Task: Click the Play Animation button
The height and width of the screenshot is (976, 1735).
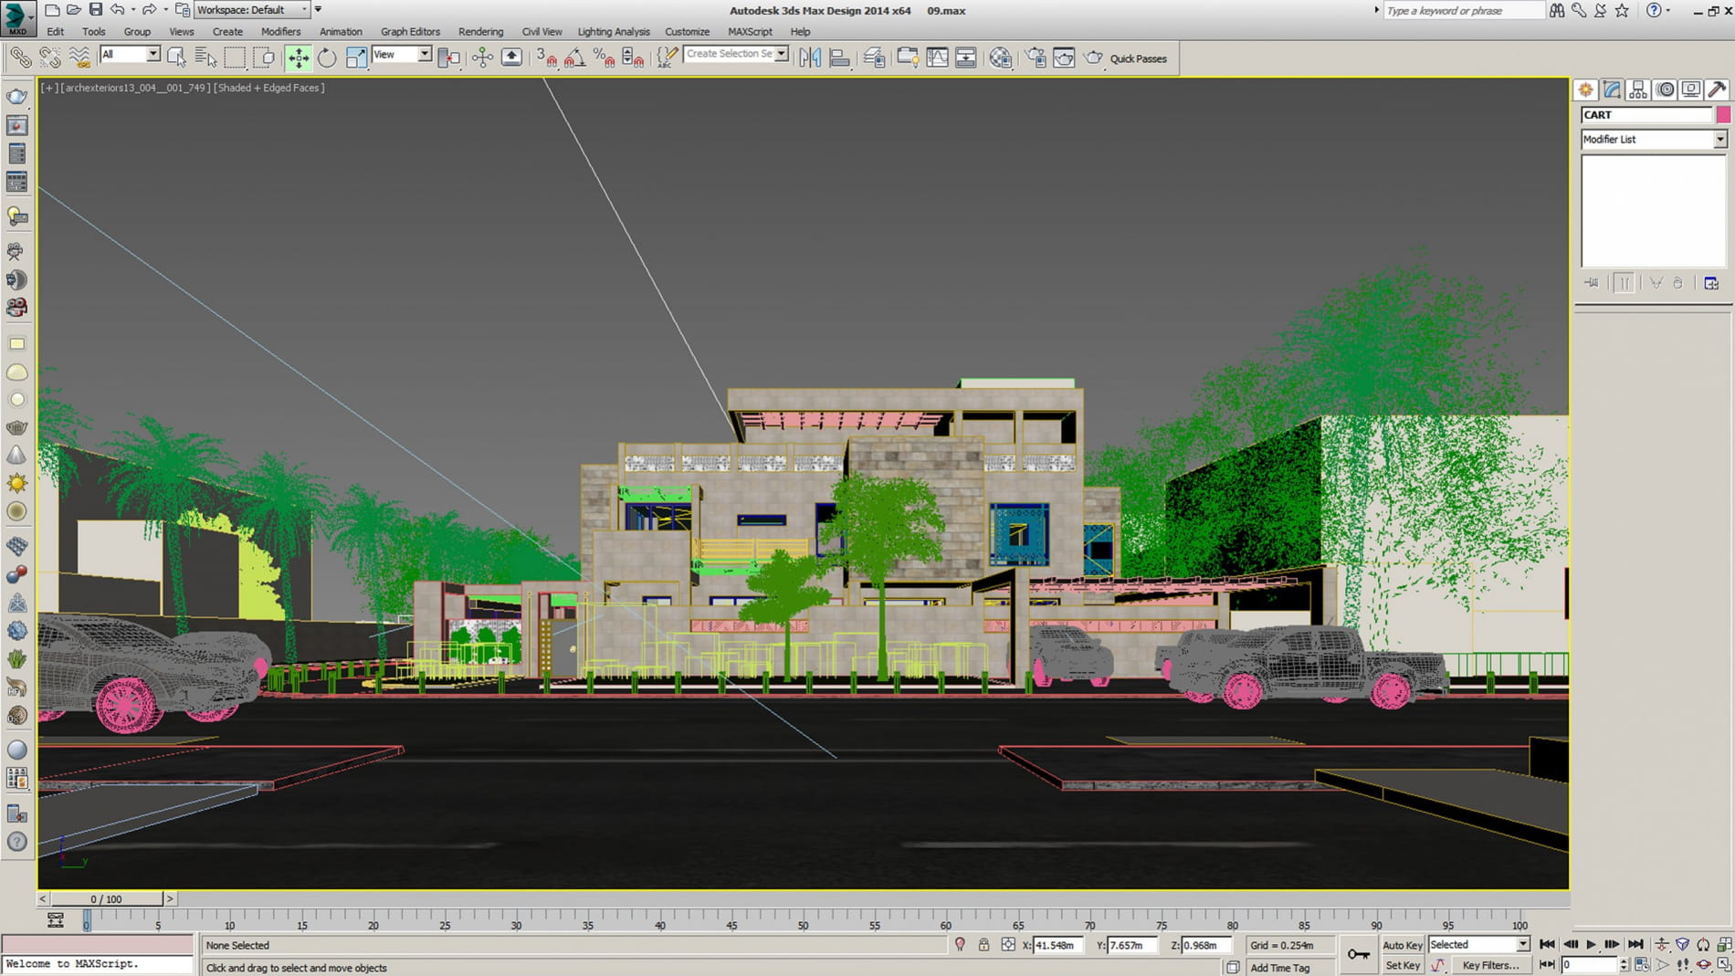Action: coord(1591,945)
